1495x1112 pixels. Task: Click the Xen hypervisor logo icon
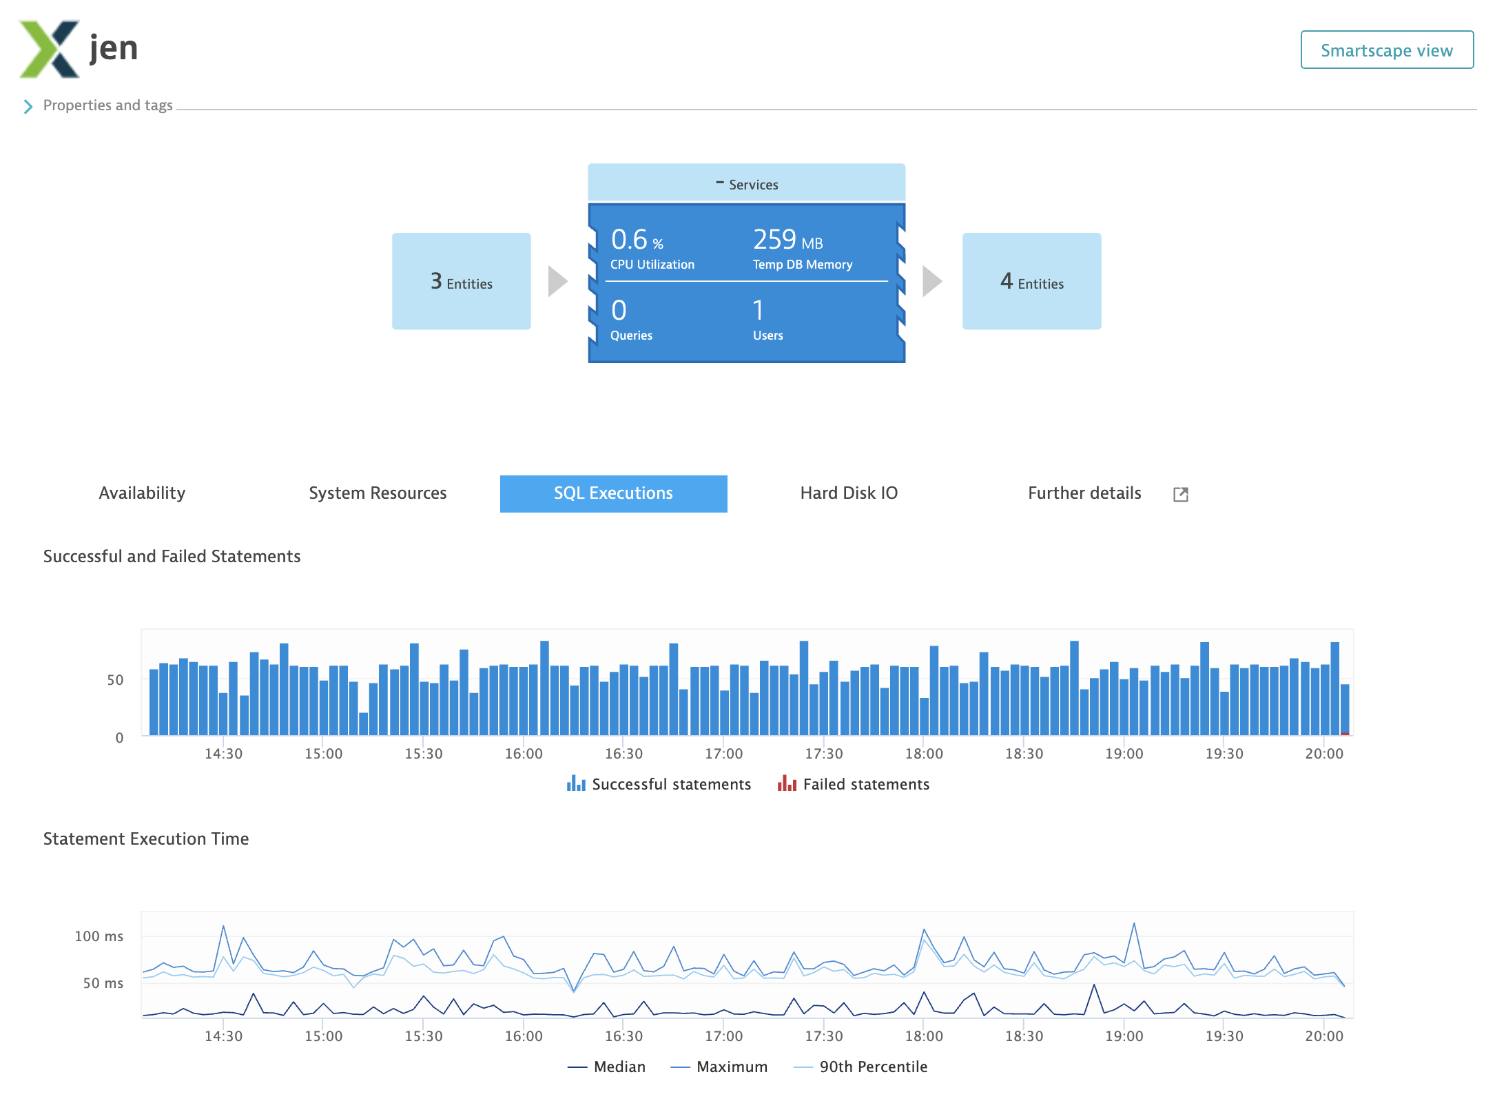[x=49, y=49]
